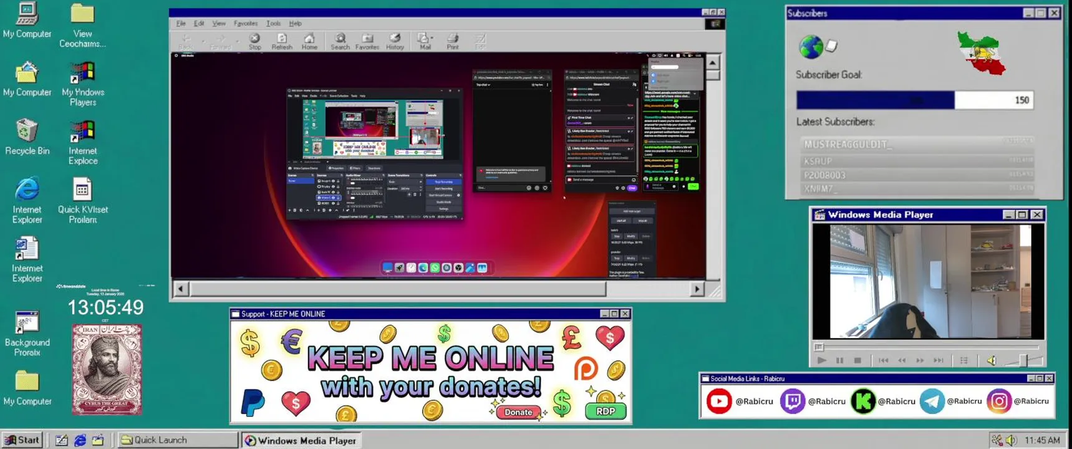
Task: Click the Internet Explorer icon in taskbar quick launch
Action: (80, 440)
